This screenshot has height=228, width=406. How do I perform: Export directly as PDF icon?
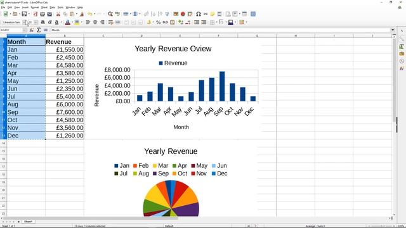36,14
